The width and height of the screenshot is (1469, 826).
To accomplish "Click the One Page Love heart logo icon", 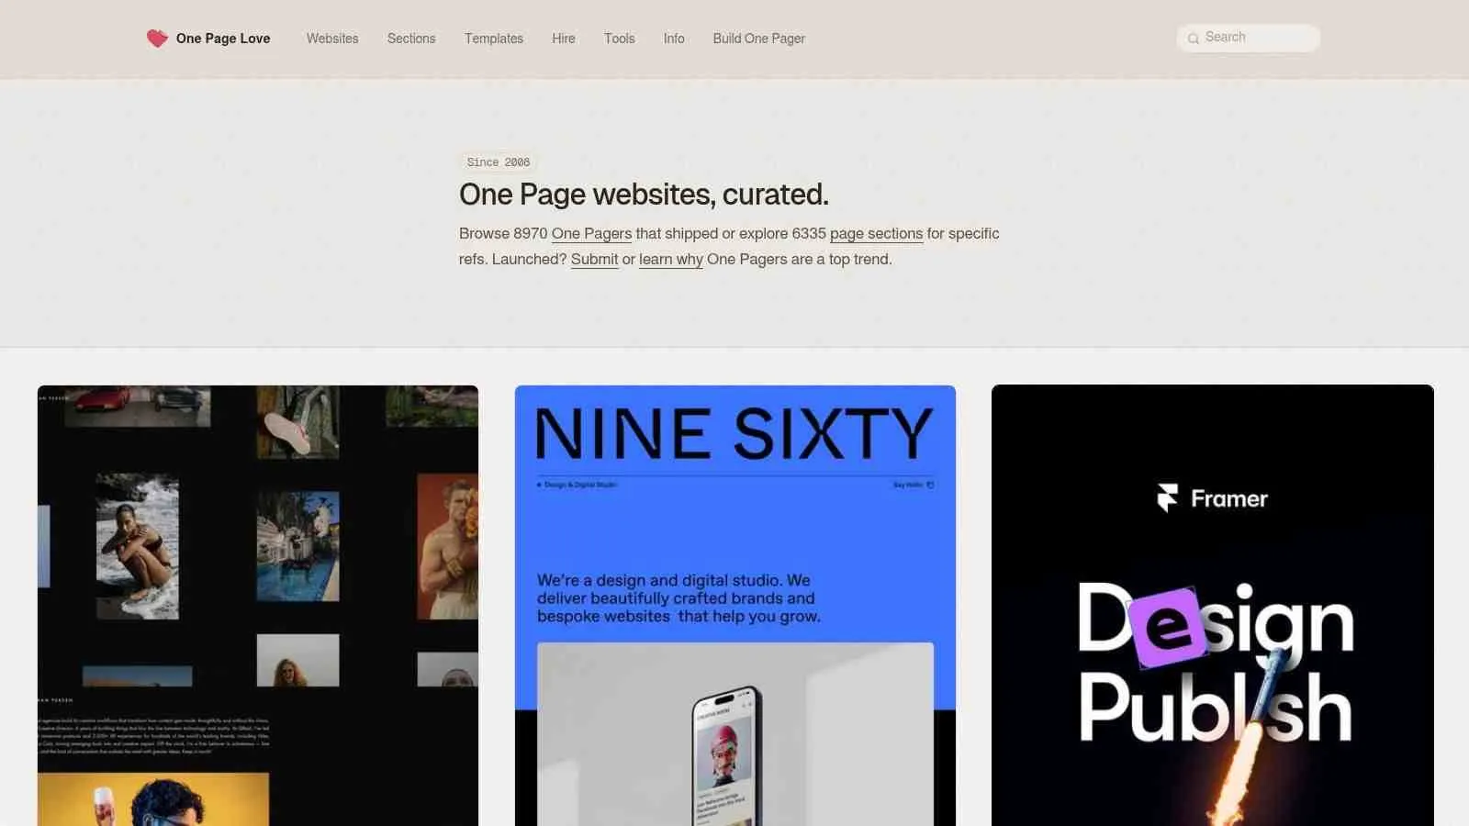I will (157, 39).
